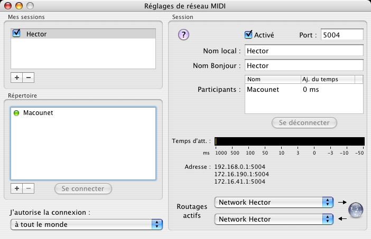Open the lower Network Hector routing dropdown
This screenshot has height=239, width=371.
[x=274, y=219]
